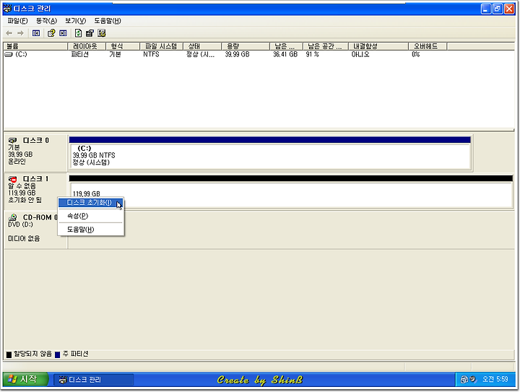Click the action pane toolbar icon

pyautogui.click(x=63, y=33)
